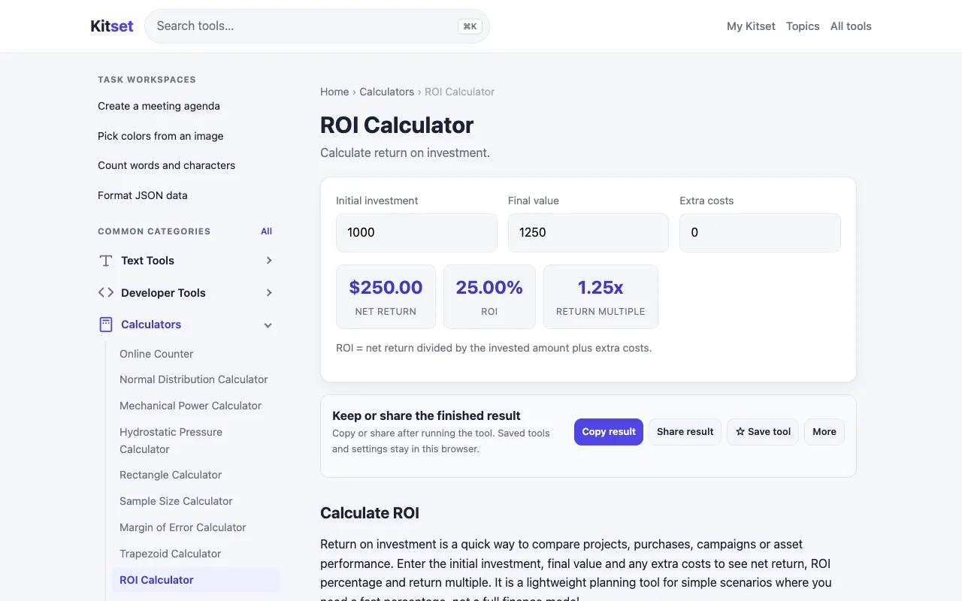The width and height of the screenshot is (962, 601).
Task: Open the Normal Distribution Calculator
Action: point(194,379)
